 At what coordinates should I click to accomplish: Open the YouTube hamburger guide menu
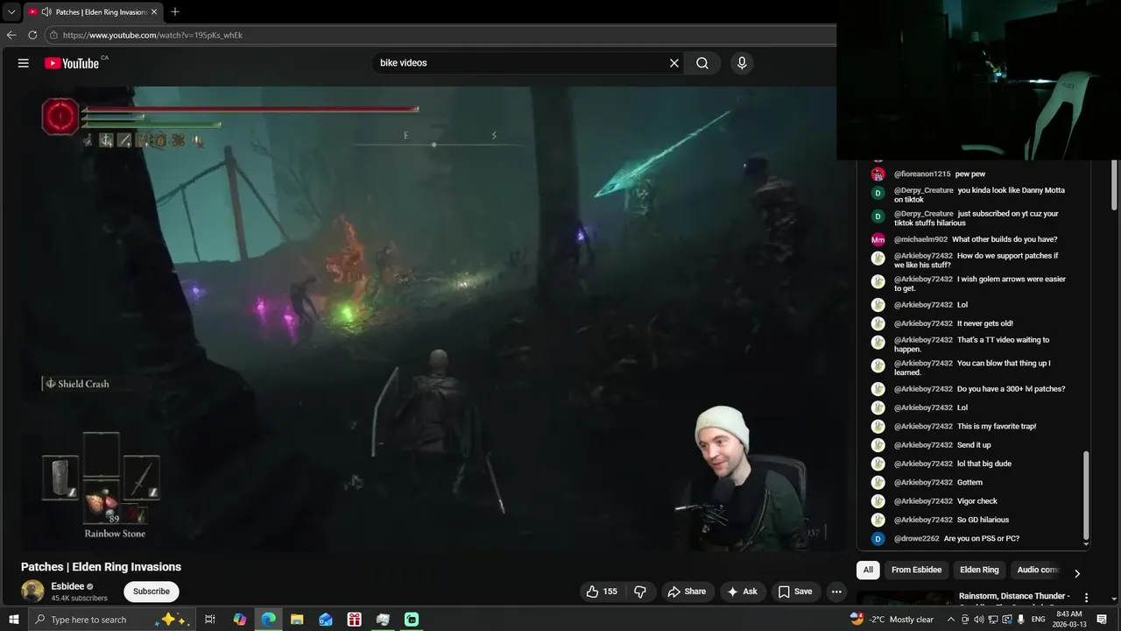24,63
